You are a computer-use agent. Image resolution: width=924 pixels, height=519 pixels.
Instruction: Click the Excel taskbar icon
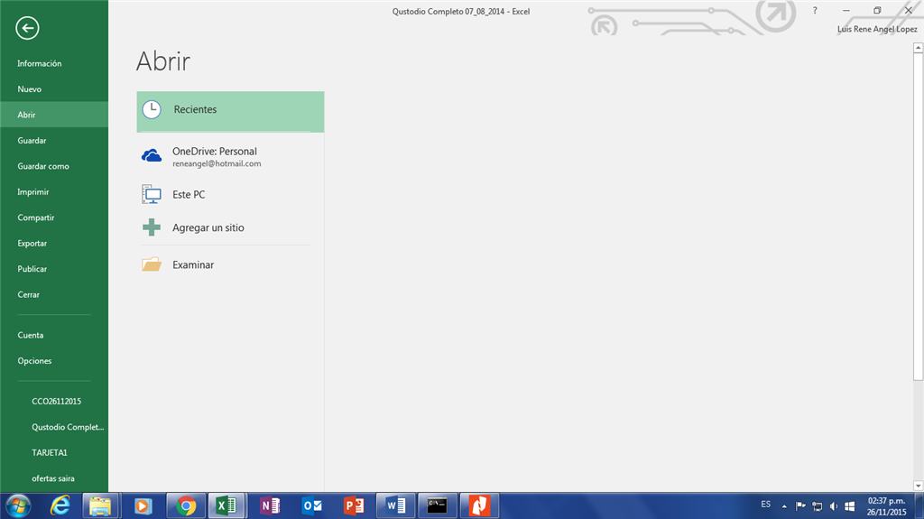tap(226, 505)
